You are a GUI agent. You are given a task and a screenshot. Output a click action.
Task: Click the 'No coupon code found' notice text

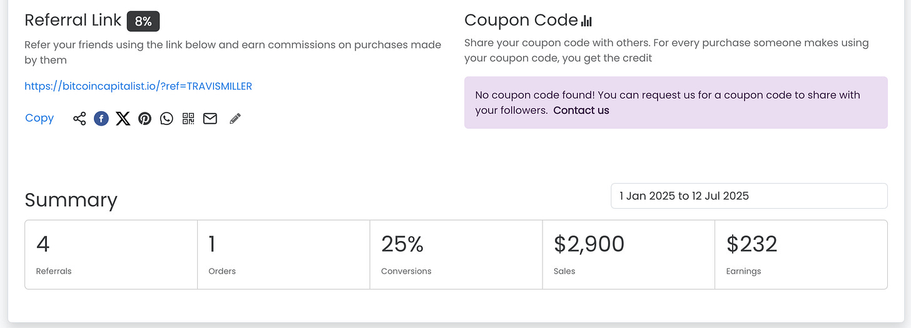[x=667, y=96]
